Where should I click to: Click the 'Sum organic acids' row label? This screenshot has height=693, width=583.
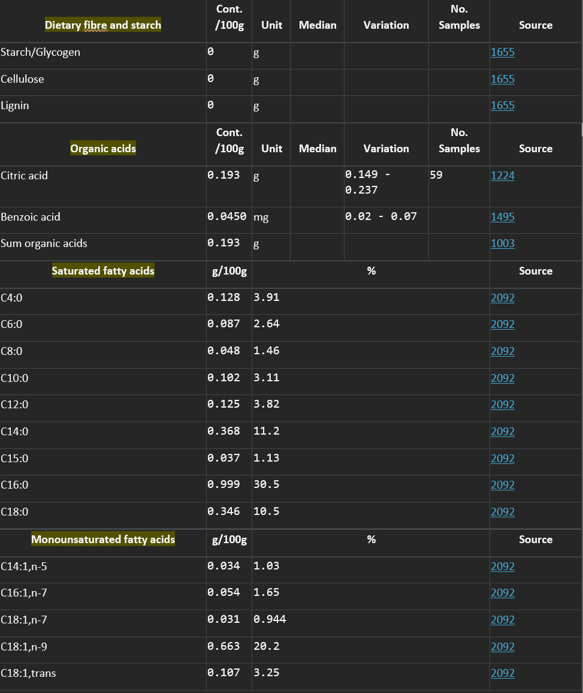[44, 243]
